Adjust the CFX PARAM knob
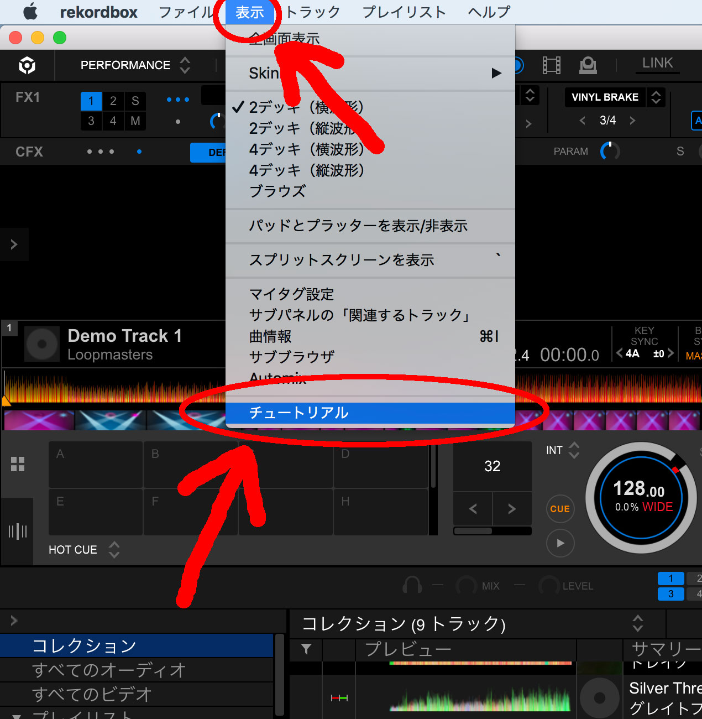This screenshot has width=702, height=719. (x=610, y=152)
